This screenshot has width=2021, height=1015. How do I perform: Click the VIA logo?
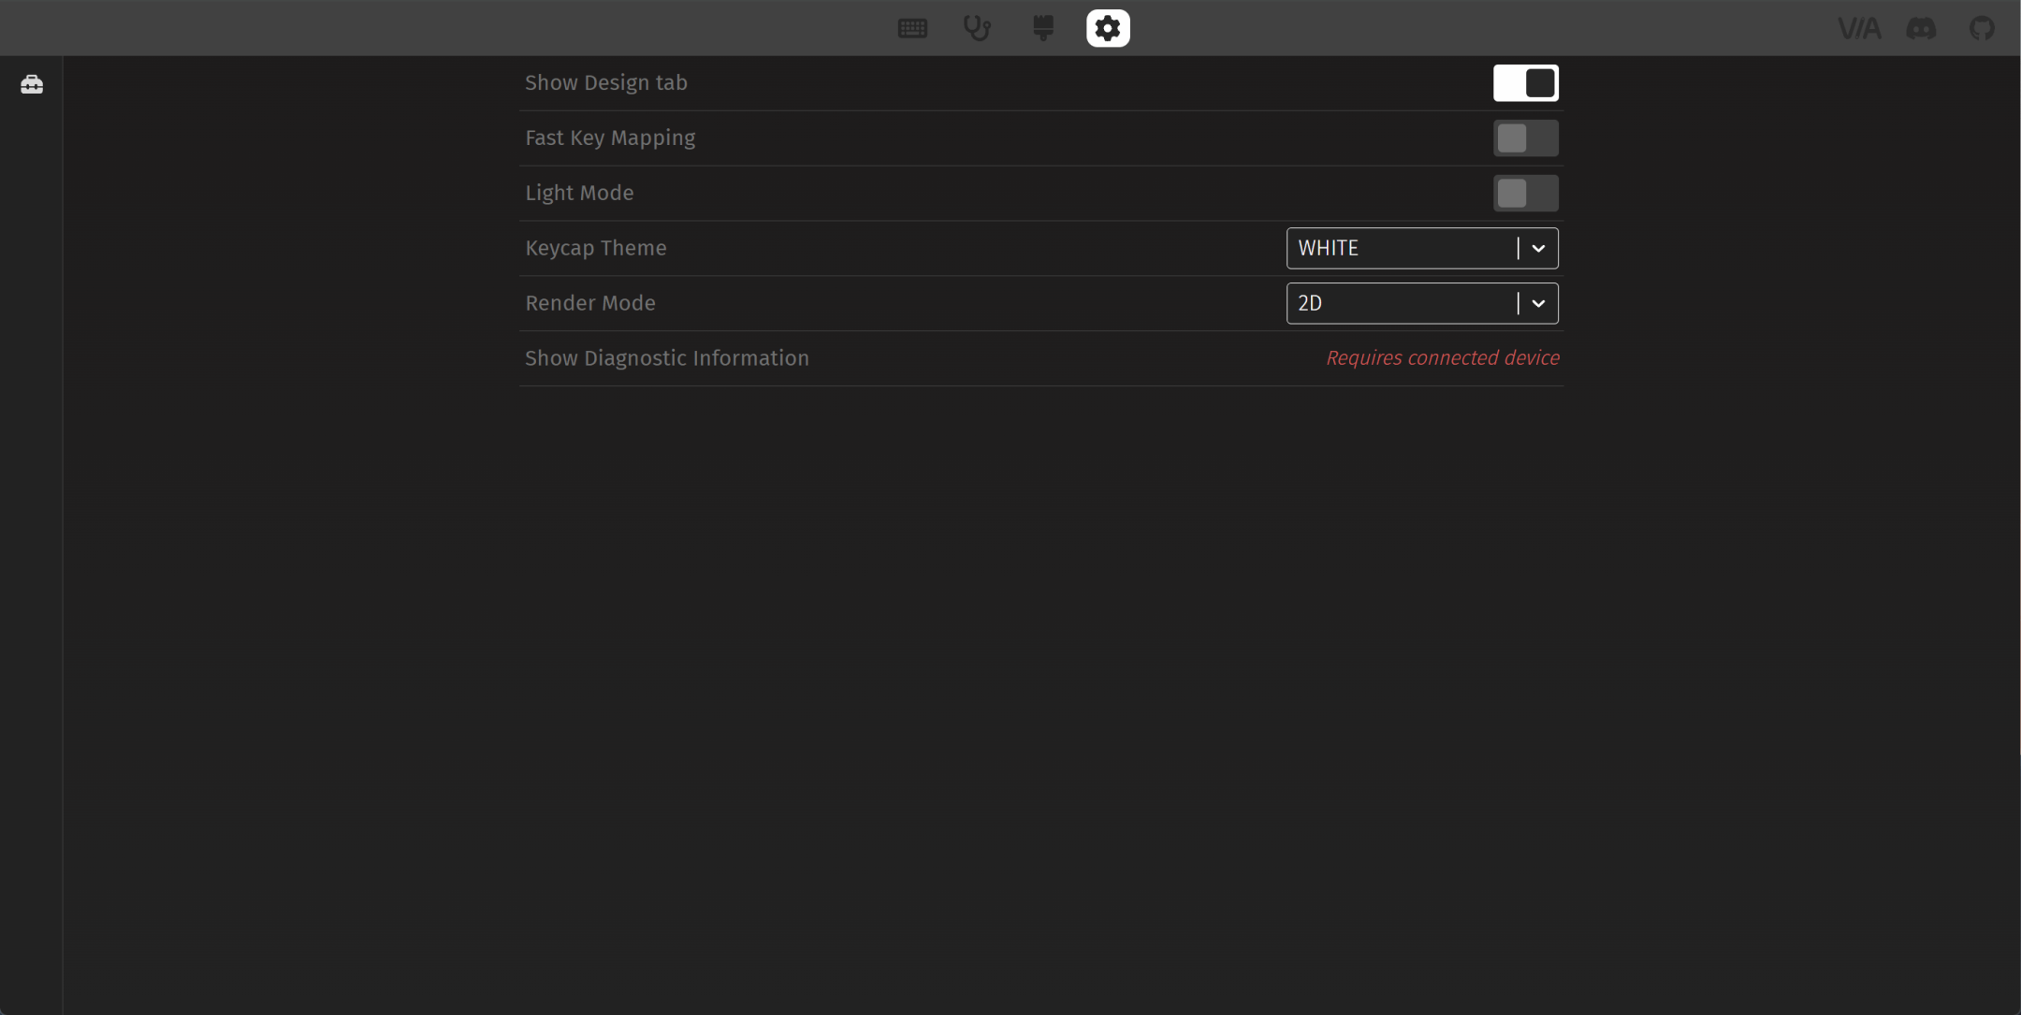click(1858, 28)
